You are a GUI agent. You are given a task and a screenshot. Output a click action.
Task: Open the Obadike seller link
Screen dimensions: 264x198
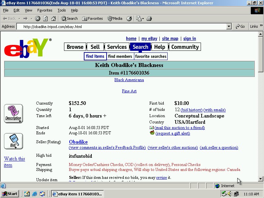tap(78, 142)
